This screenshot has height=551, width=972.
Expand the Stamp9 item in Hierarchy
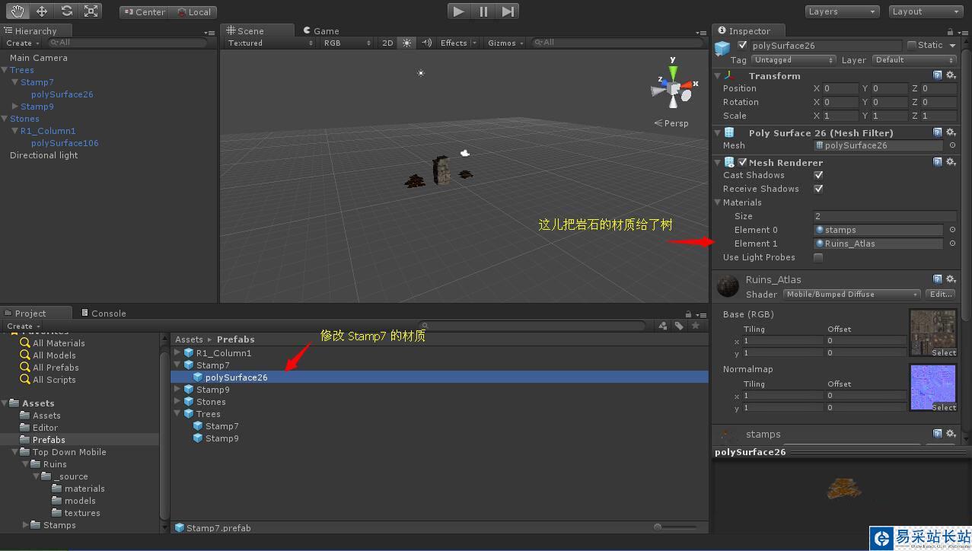[x=15, y=107]
